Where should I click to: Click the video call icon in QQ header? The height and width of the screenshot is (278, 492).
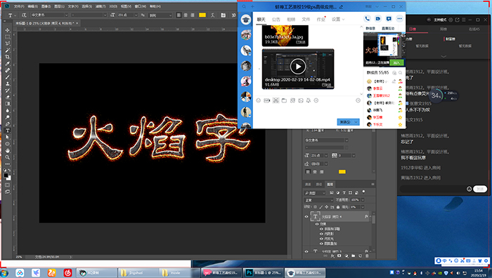point(378,19)
